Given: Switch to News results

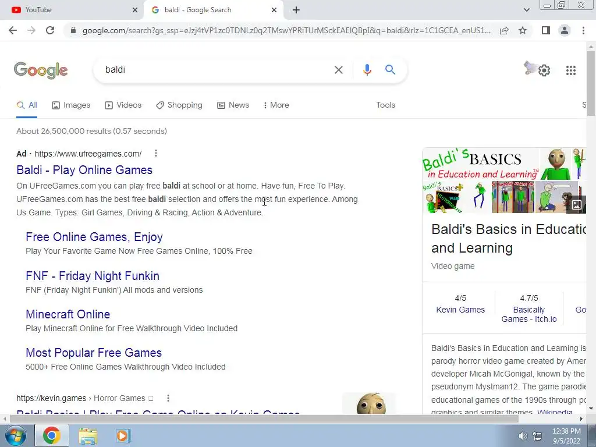Looking at the screenshot, I should pyautogui.click(x=233, y=105).
